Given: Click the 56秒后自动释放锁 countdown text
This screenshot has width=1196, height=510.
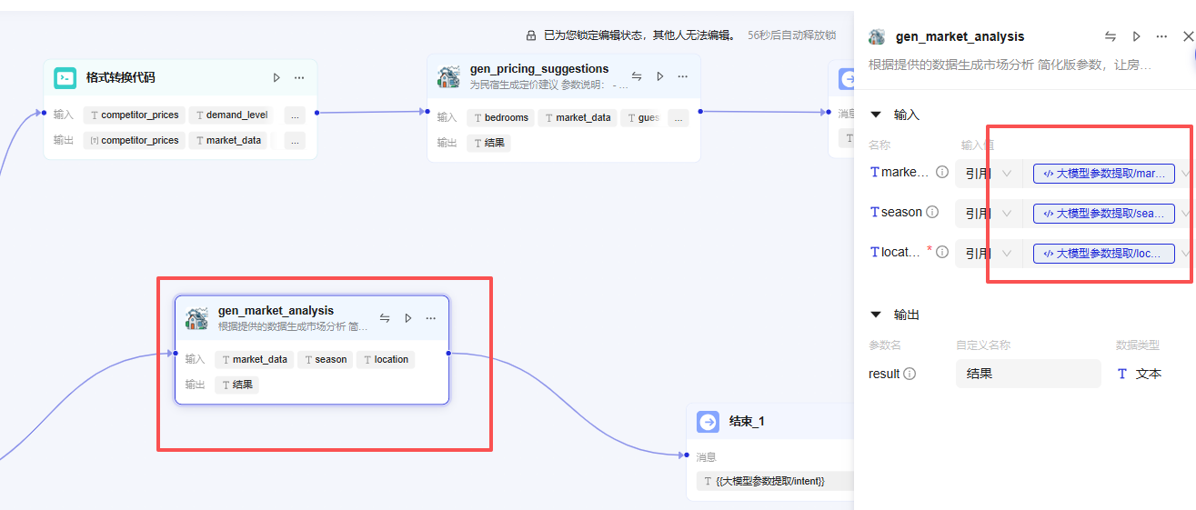Looking at the screenshot, I should point(792,35).
